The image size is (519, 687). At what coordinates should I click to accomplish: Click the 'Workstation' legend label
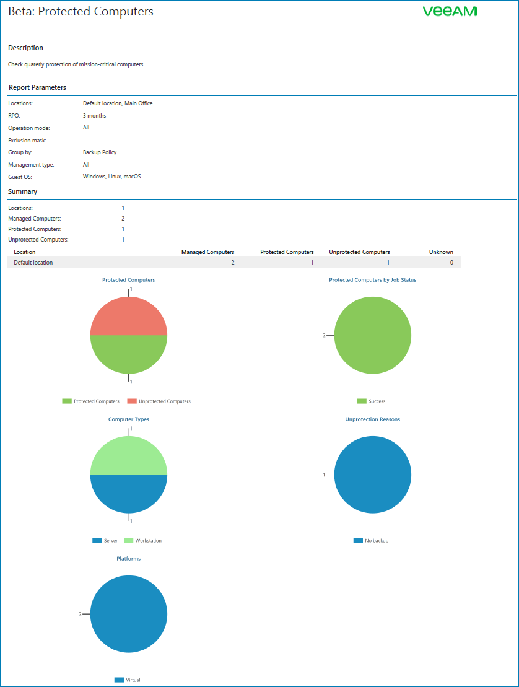tap(149, 541)
